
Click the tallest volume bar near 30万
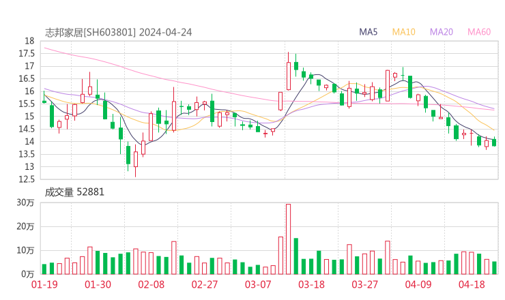pos(288,239)
